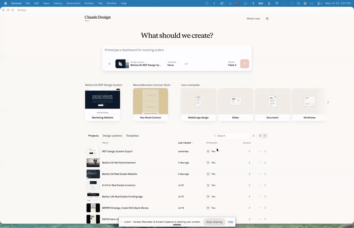Viewport: 354px width, 228px height.
Task: Click the BetterLife logo design system icon
Action: click(x=122, y=64)
